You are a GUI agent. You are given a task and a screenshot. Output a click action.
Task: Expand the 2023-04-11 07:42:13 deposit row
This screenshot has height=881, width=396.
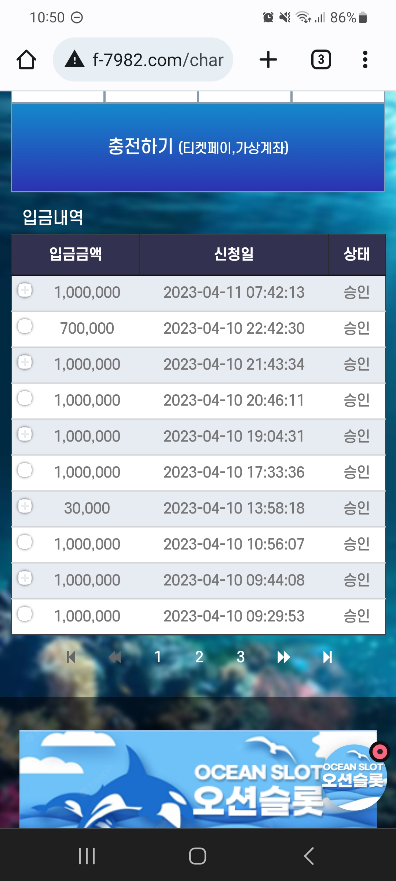pyautogui.click(x=25, y=290)
